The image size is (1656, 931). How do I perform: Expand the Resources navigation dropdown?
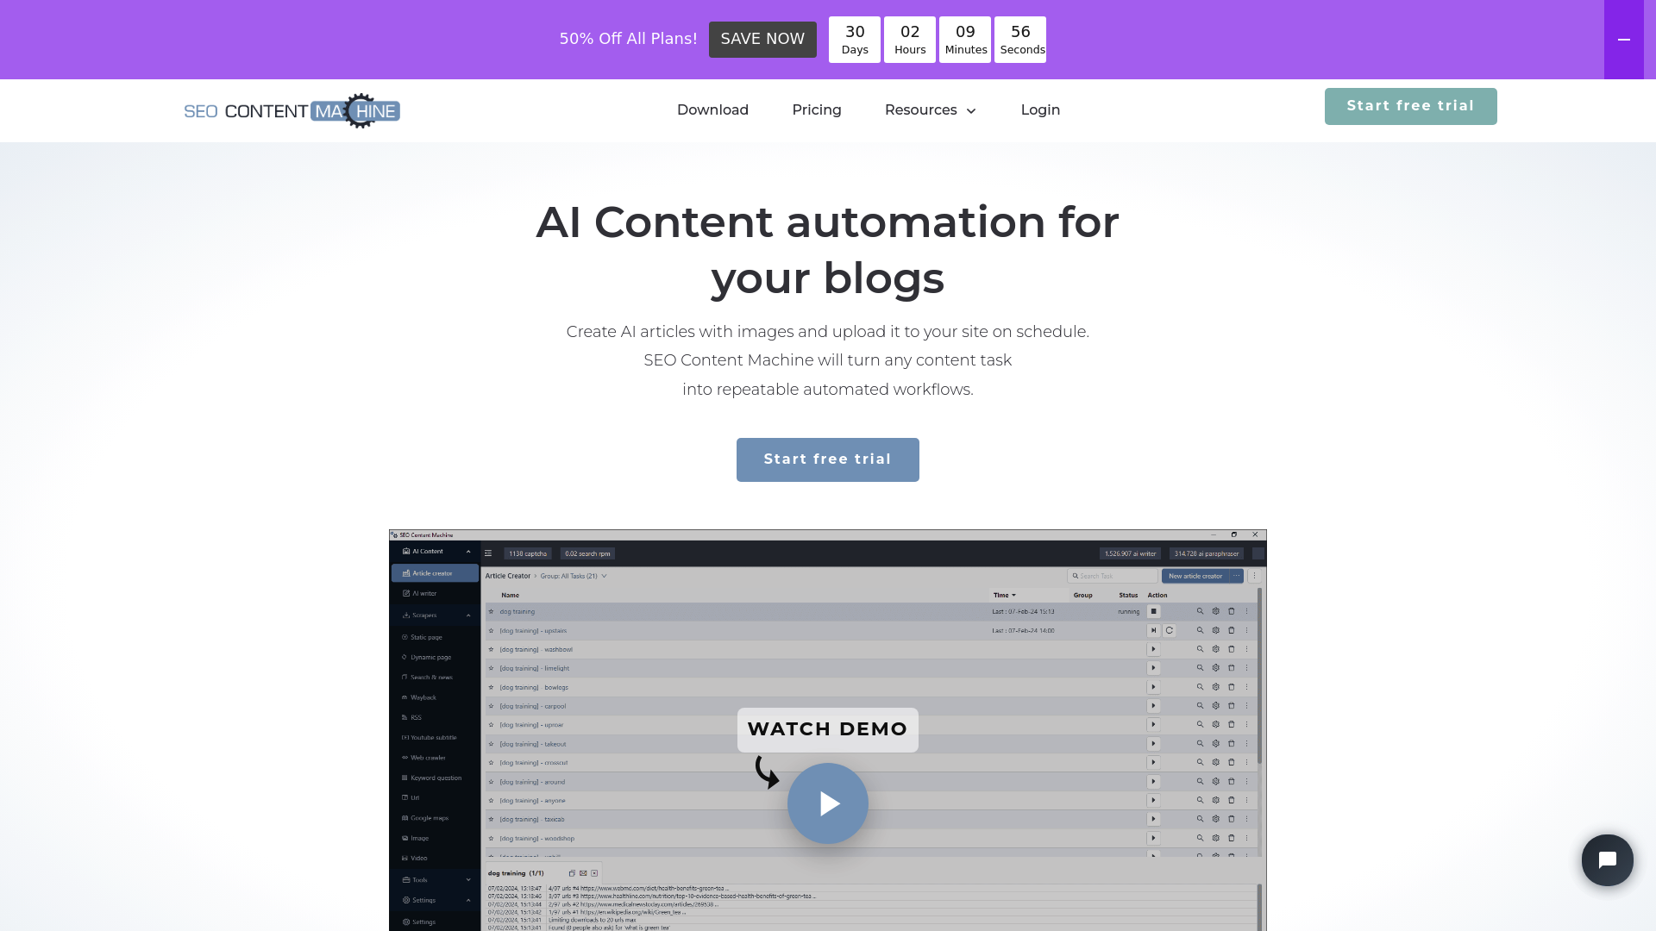(x=931, y=110)
